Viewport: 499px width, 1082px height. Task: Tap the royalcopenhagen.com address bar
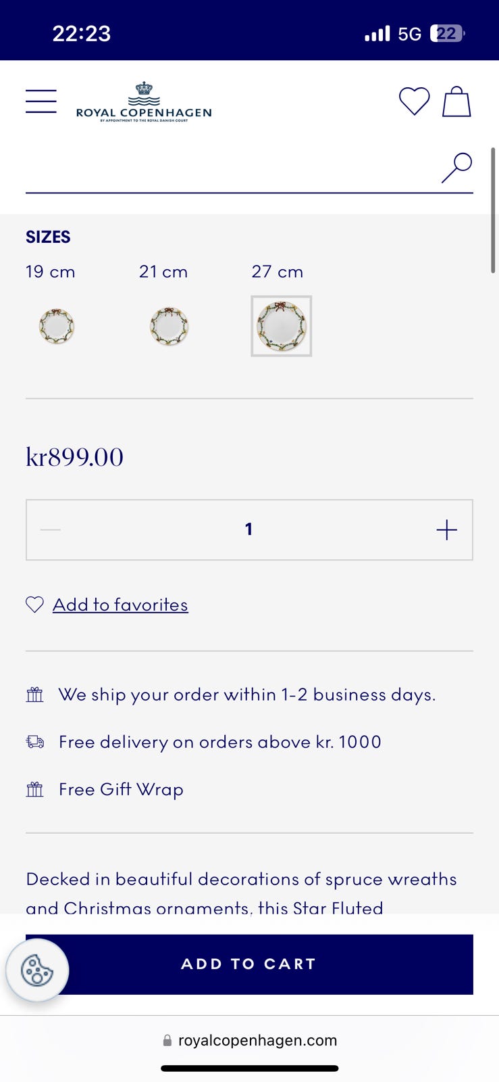click(x=249, y=1041)
